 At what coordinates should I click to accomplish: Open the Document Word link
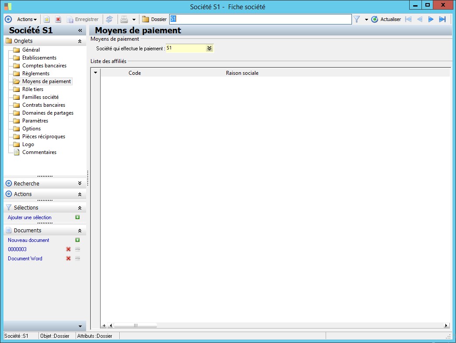25,258
